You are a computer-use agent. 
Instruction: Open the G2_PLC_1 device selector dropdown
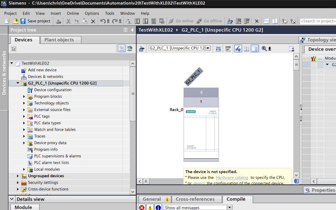(x=208, y=48)
